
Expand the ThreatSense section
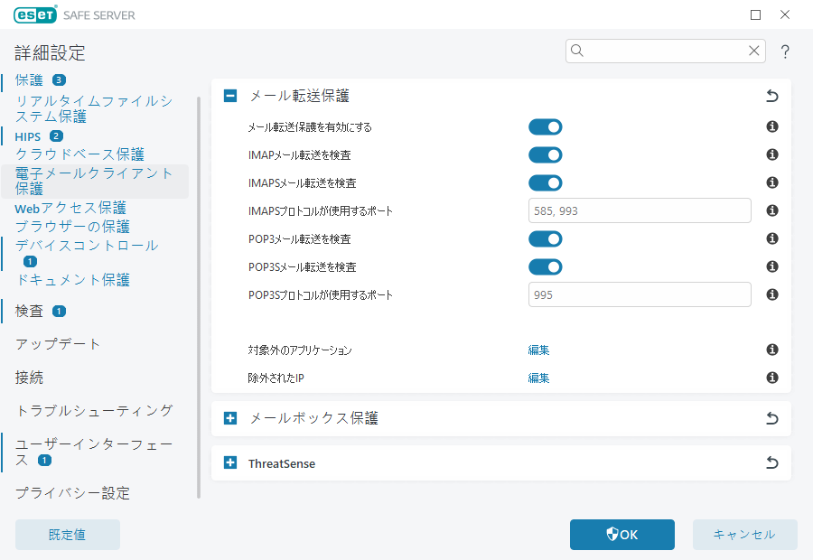[229, 462]
